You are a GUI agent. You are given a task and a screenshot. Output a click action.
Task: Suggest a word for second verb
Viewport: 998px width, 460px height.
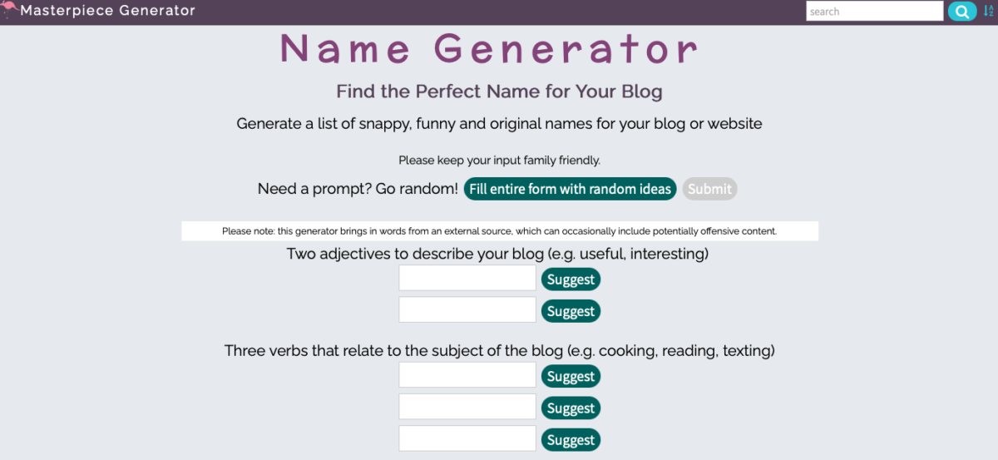pos(571,408)
